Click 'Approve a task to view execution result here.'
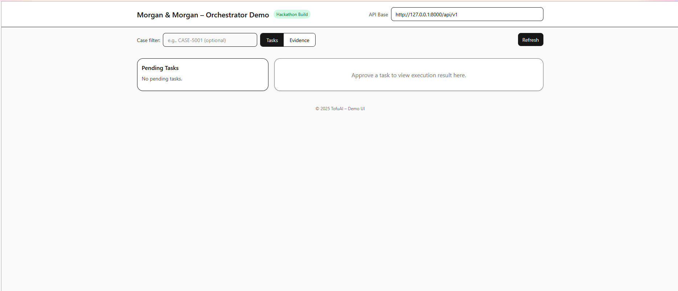This screenshot has width=678, height=291. (409, 75)
